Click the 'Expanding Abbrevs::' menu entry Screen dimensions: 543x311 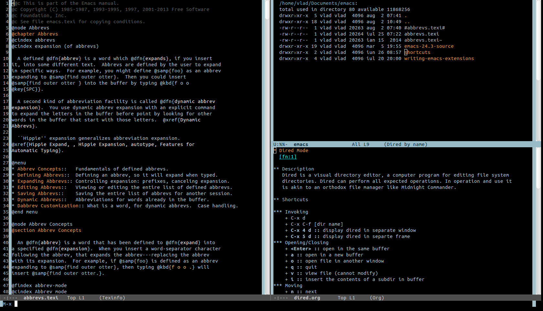(x=45, y=181)
